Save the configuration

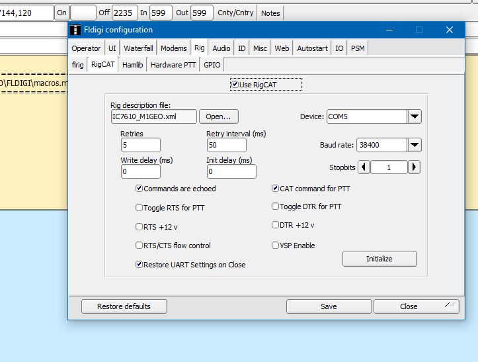pyautogui.click(x=329, y=306)
